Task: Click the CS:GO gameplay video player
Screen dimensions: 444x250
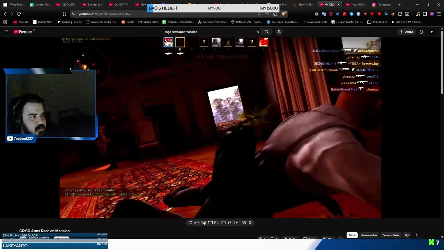Action: (x=220, y=127)
